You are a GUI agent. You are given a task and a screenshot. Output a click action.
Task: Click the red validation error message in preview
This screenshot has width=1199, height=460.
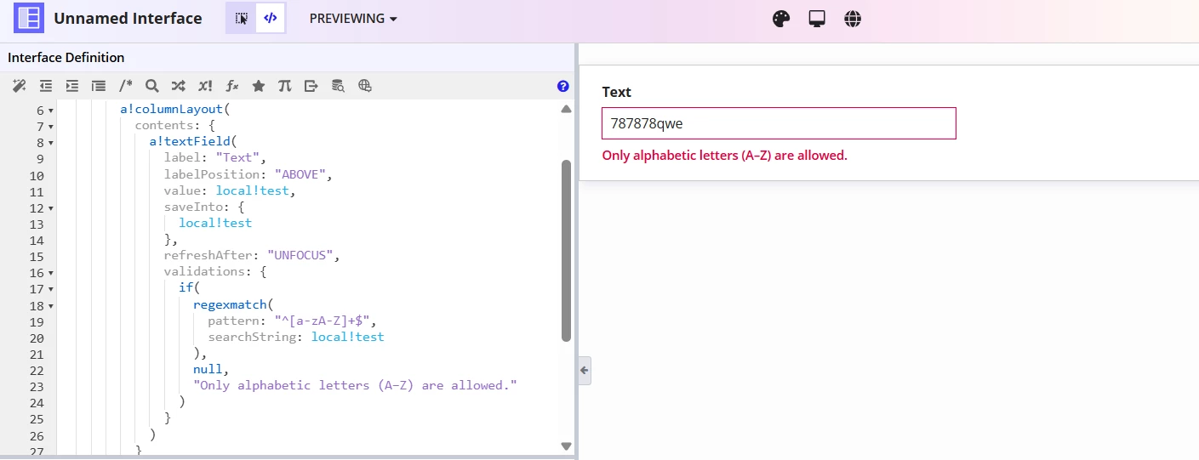[x=724, y=156]
